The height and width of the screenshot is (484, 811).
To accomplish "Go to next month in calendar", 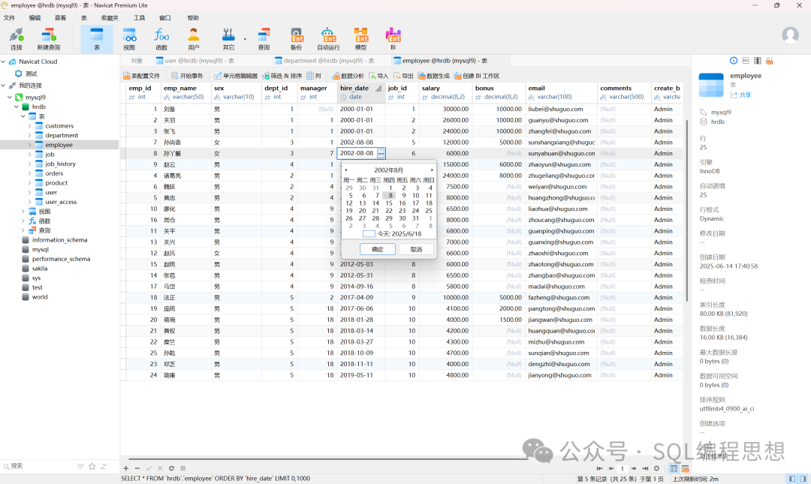I will pyautogui.click(x=432, y=170).
